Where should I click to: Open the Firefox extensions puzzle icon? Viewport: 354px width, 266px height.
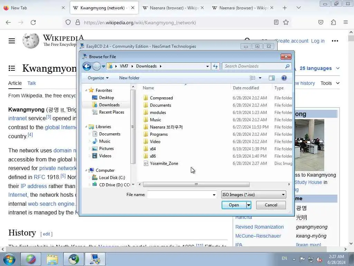point(333,22)
